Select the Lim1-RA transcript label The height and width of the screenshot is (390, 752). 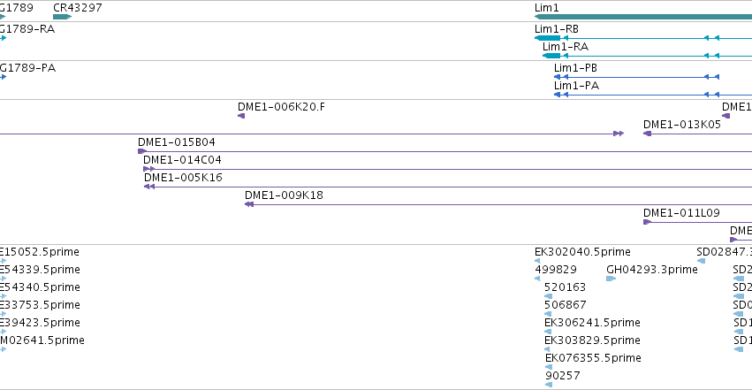click(x=566, y=47)
